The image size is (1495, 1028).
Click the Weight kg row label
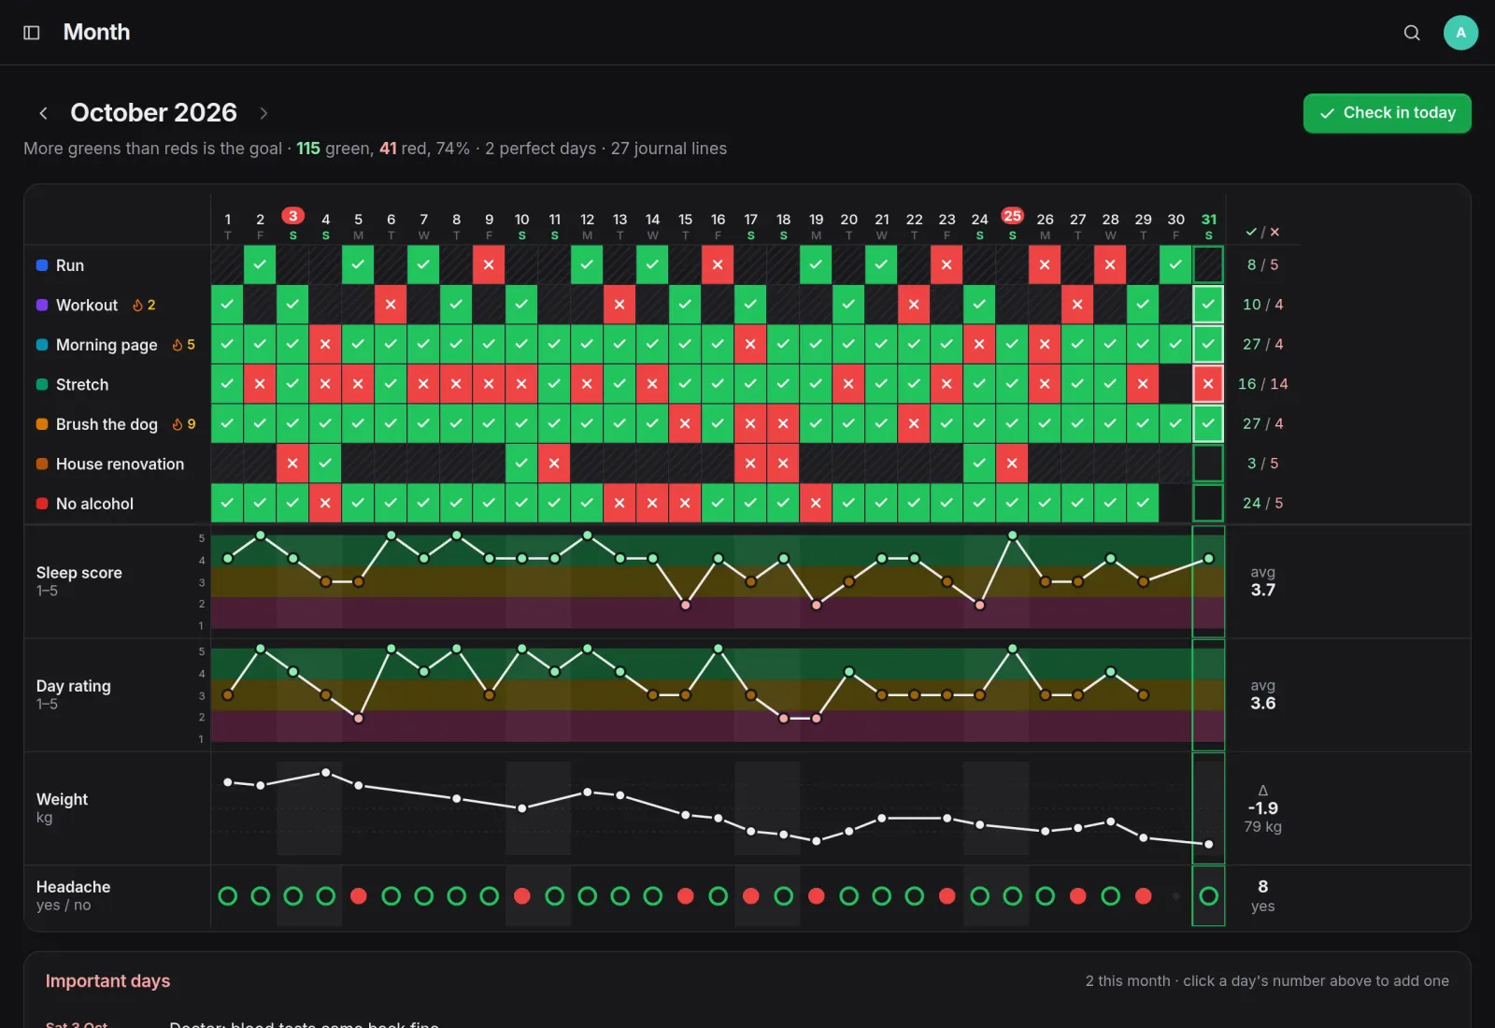62,807
